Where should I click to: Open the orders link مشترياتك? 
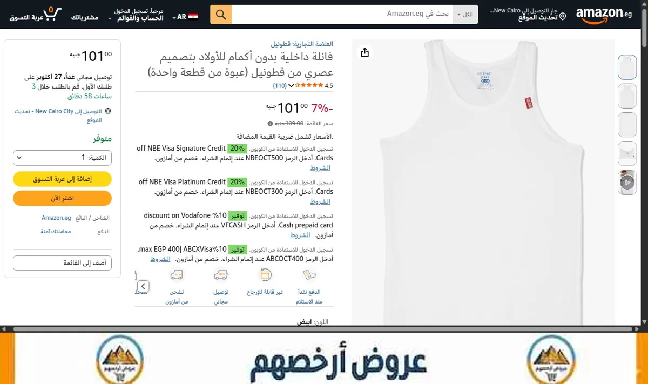pos(85,17)
